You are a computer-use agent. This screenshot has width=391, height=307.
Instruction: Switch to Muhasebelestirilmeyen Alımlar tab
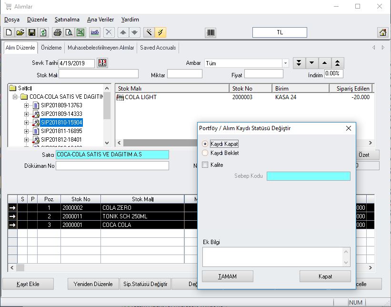[101, 48]
